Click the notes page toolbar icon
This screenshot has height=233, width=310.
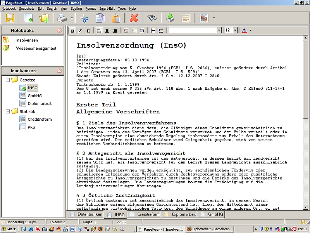coord(186,18)
